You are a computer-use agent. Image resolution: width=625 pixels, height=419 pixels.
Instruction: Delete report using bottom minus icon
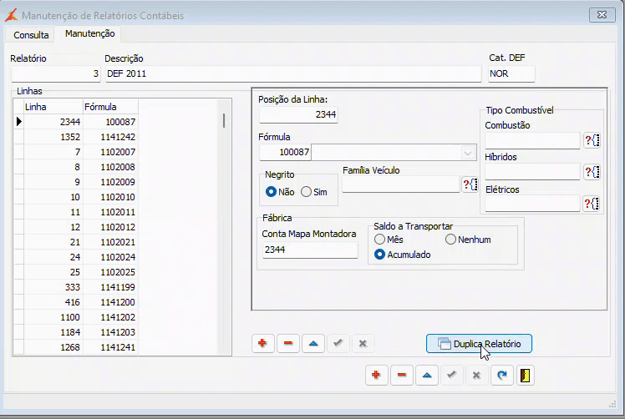[402, 376]
